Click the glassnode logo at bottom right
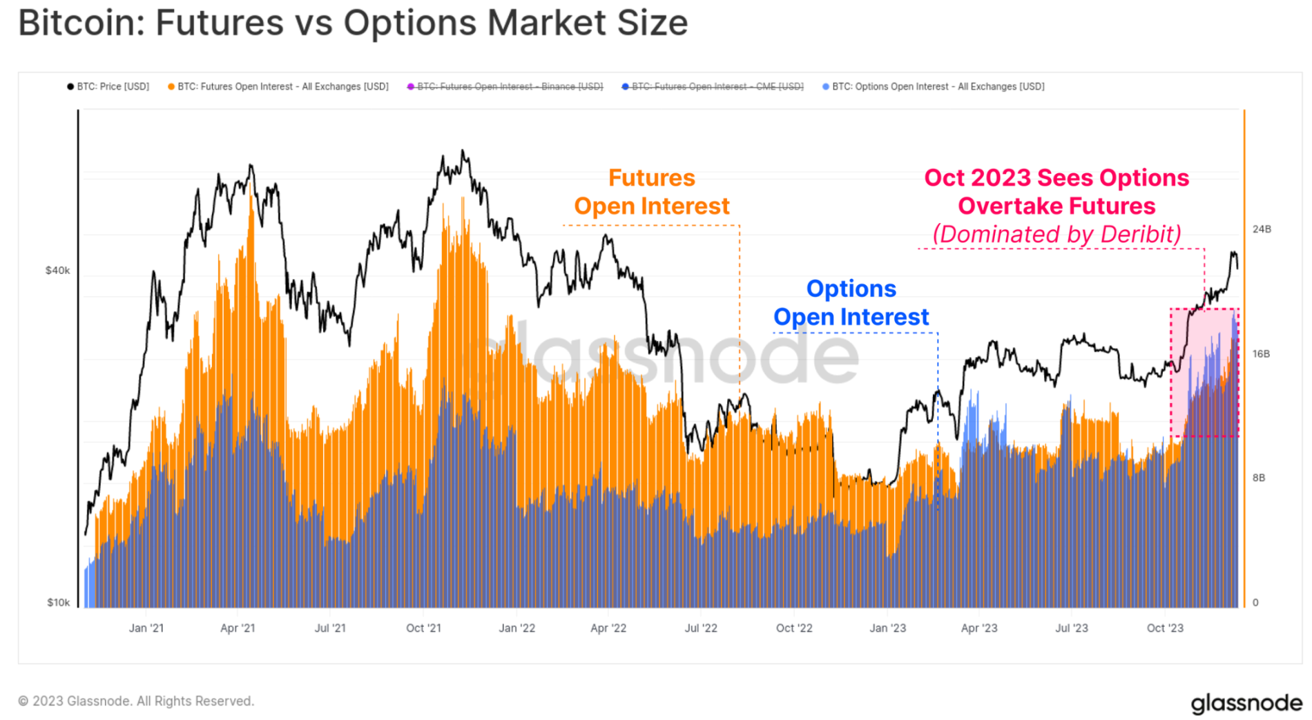1312x720 pixels. coord(1246,703)
